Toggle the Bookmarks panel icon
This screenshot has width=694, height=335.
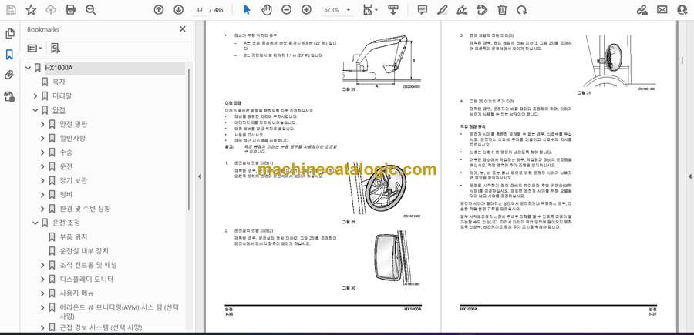pos(9,55)
